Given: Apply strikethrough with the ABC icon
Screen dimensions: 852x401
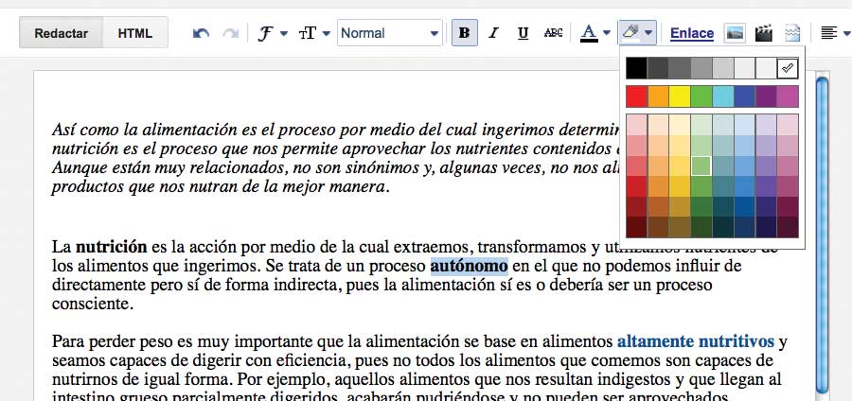Looking at the screenshot, I should [x=554, y=33].
